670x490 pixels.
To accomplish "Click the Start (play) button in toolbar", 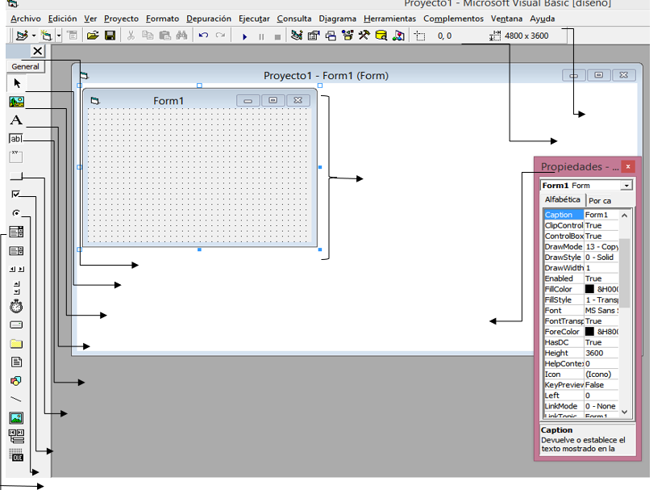I will tap(244, 36).
